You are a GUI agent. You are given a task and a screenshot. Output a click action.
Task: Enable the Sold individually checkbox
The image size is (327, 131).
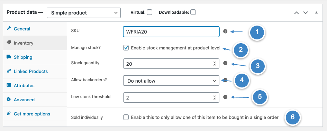(x=126, y=117)
